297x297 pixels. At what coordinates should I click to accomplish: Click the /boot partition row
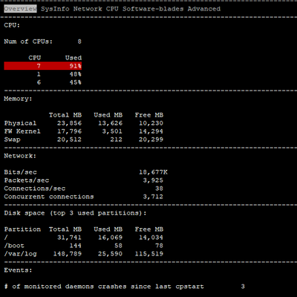[84, 246]
